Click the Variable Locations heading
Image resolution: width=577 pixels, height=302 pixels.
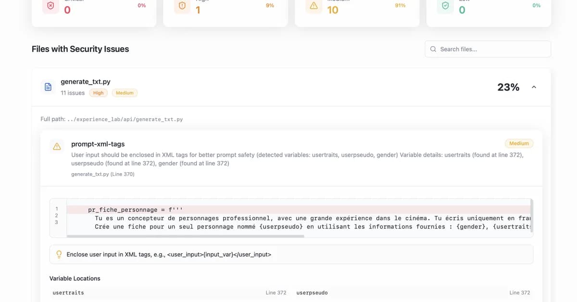pos(75,278)
